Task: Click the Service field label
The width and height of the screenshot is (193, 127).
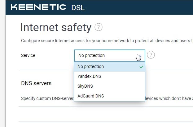Action: (x=28, y=55)
